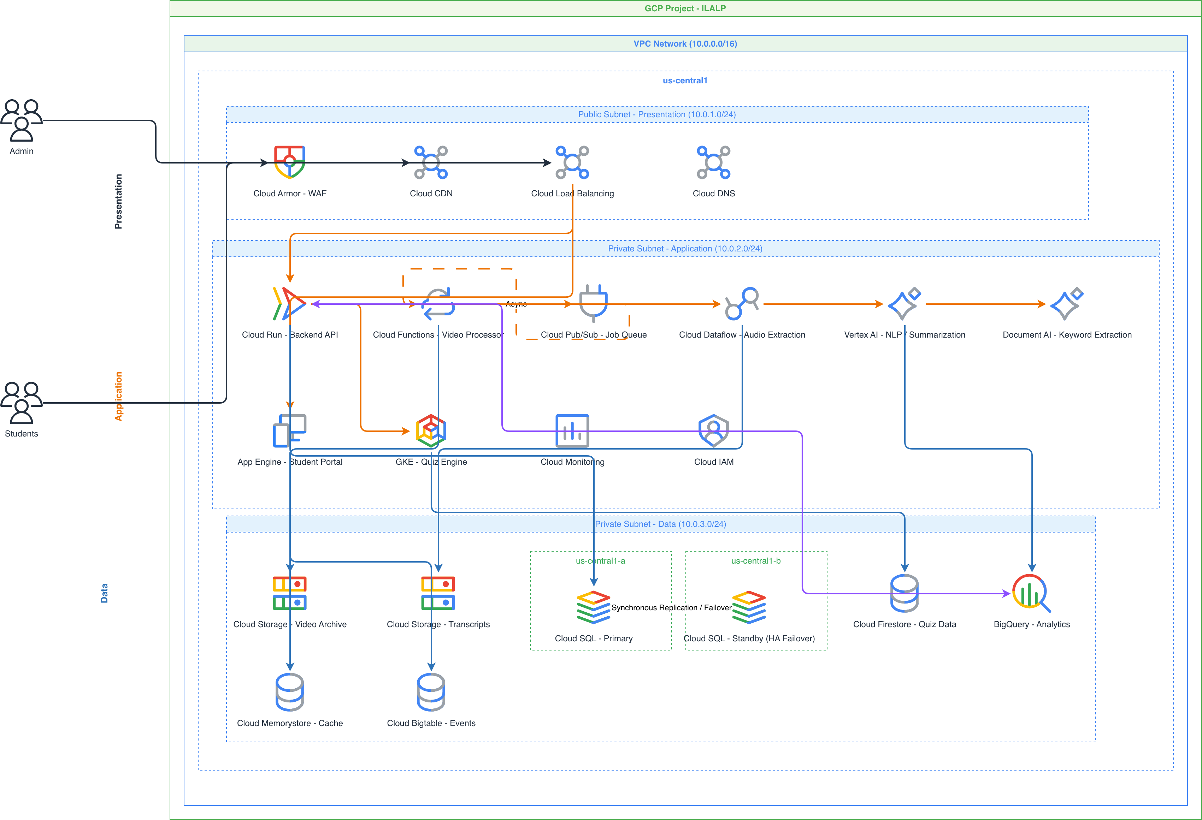Click the Vertex AI NLP Summarization icon
Image resolution: width=1202 pixels, height=820 pixels.
tap(904, 304)
